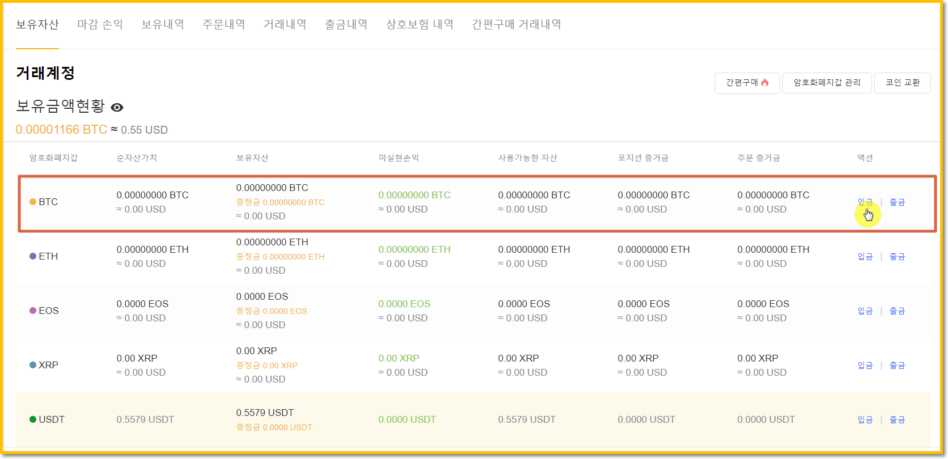Screen dimensions: 948x459
Task: Click 입금 link for XRP
Action: [865, 365]
